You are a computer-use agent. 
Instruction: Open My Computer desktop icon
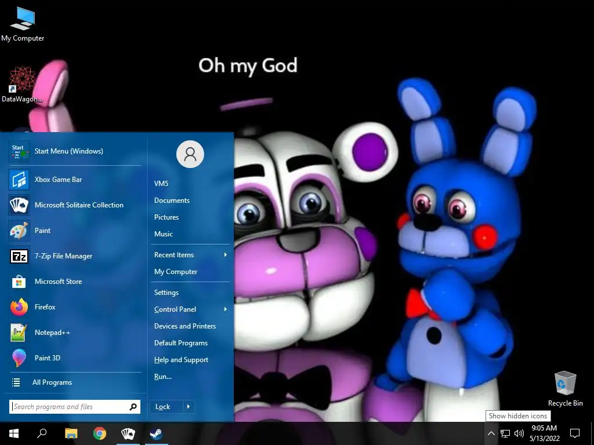click(23, 23)
